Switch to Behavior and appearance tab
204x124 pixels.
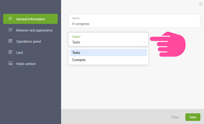(x=31, y=30)
